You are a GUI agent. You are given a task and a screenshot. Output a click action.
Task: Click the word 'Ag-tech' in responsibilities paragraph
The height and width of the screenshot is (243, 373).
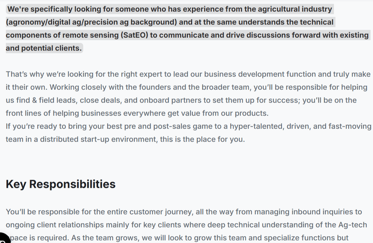click(351, 225)
